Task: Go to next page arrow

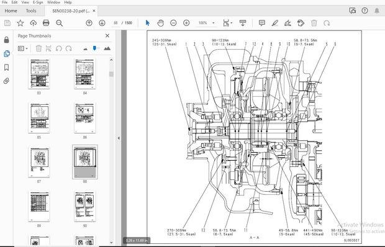Action: (x=102, y=23)
